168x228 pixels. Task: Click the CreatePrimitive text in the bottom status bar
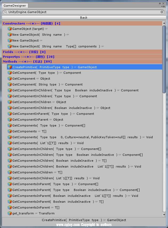[84, 220]
